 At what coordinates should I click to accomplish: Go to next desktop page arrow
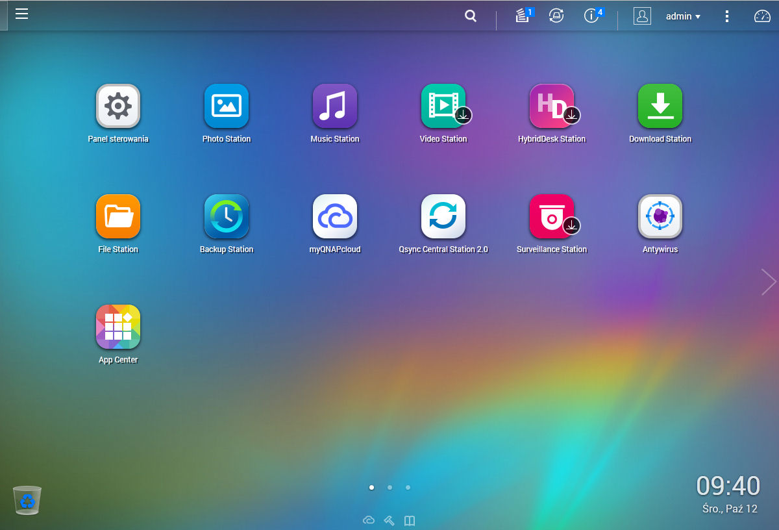769,282
